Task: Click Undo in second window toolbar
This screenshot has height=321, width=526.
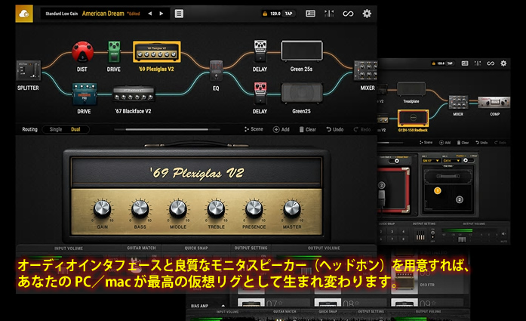Action: click(x=481, y=143)
